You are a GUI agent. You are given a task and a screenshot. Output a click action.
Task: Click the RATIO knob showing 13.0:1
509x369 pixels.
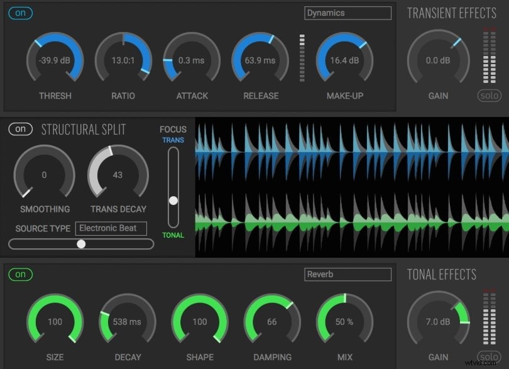tap(123, 60)
